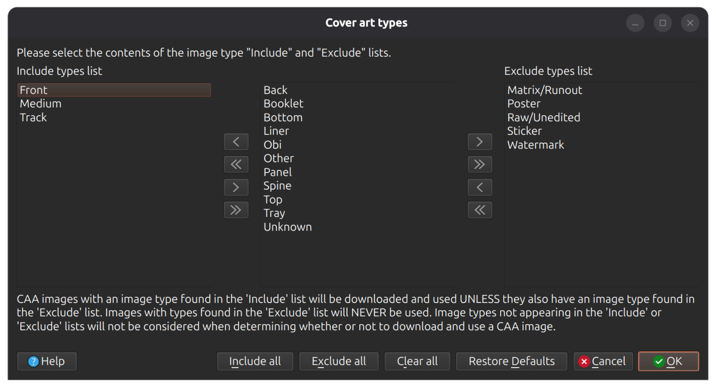This screenshot has height=388, width=716.
Task: Click double right arrow next to Exclude list
Action: point(479,164)
